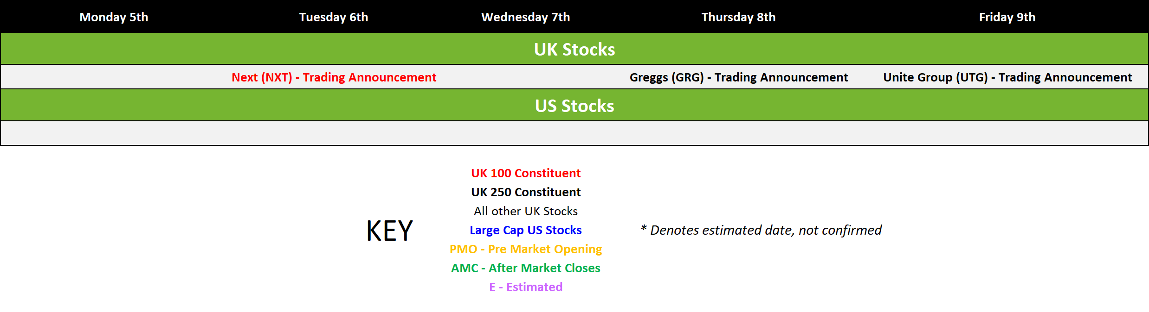Select the Friday 9th column header
The height and width of the screenshot is (312, 1149).
[x=1007, y=17]
